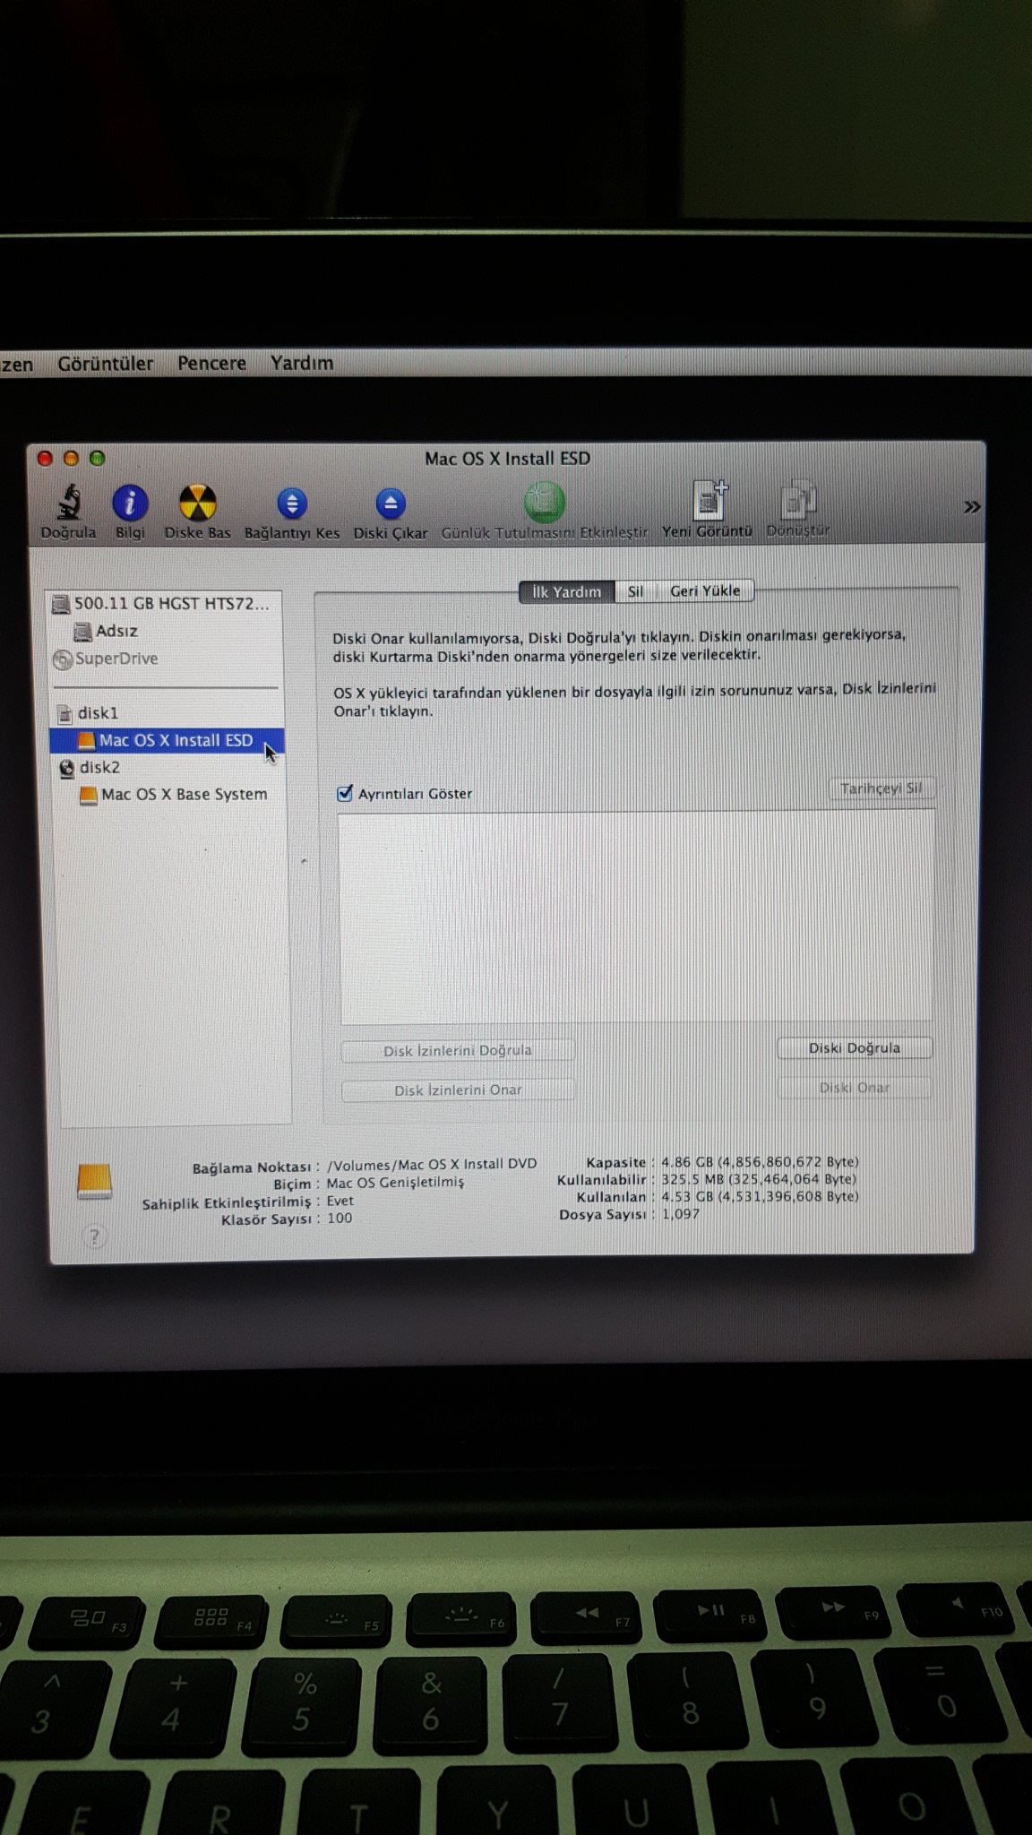Click Disk İzinlerini Onar button
The image size is (1032, 1835).
pos(458,1090)
